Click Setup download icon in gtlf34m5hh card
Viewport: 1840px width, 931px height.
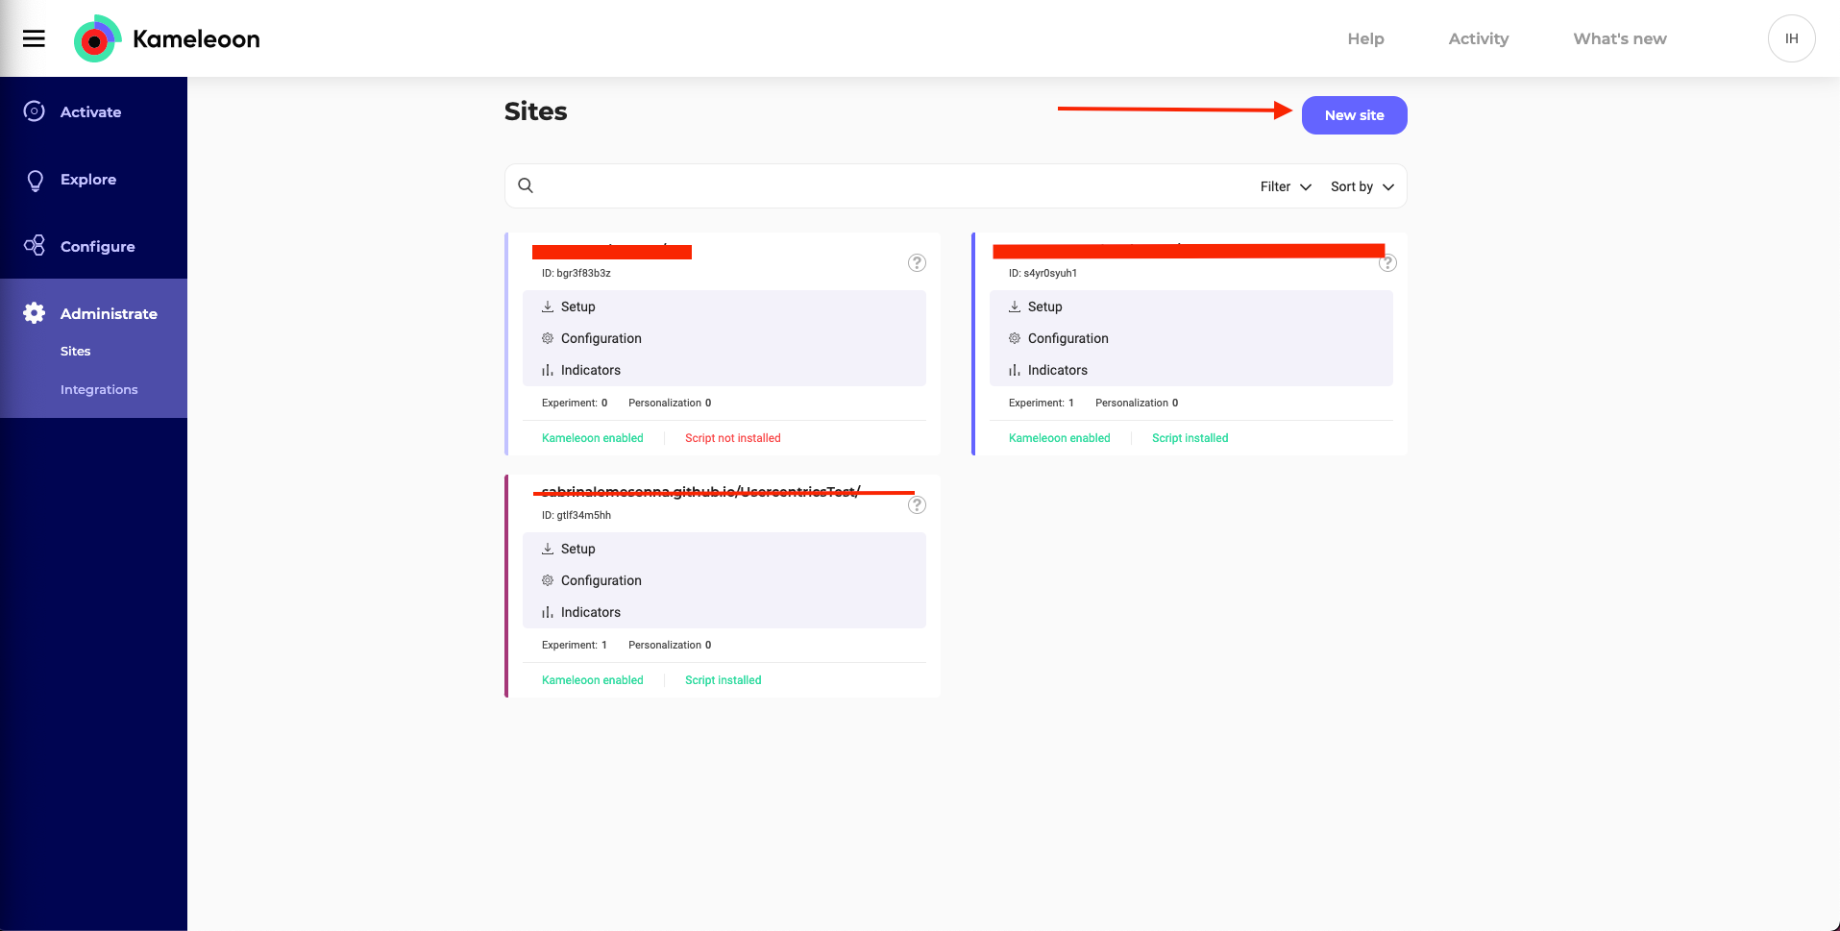[x=548, y=549]
